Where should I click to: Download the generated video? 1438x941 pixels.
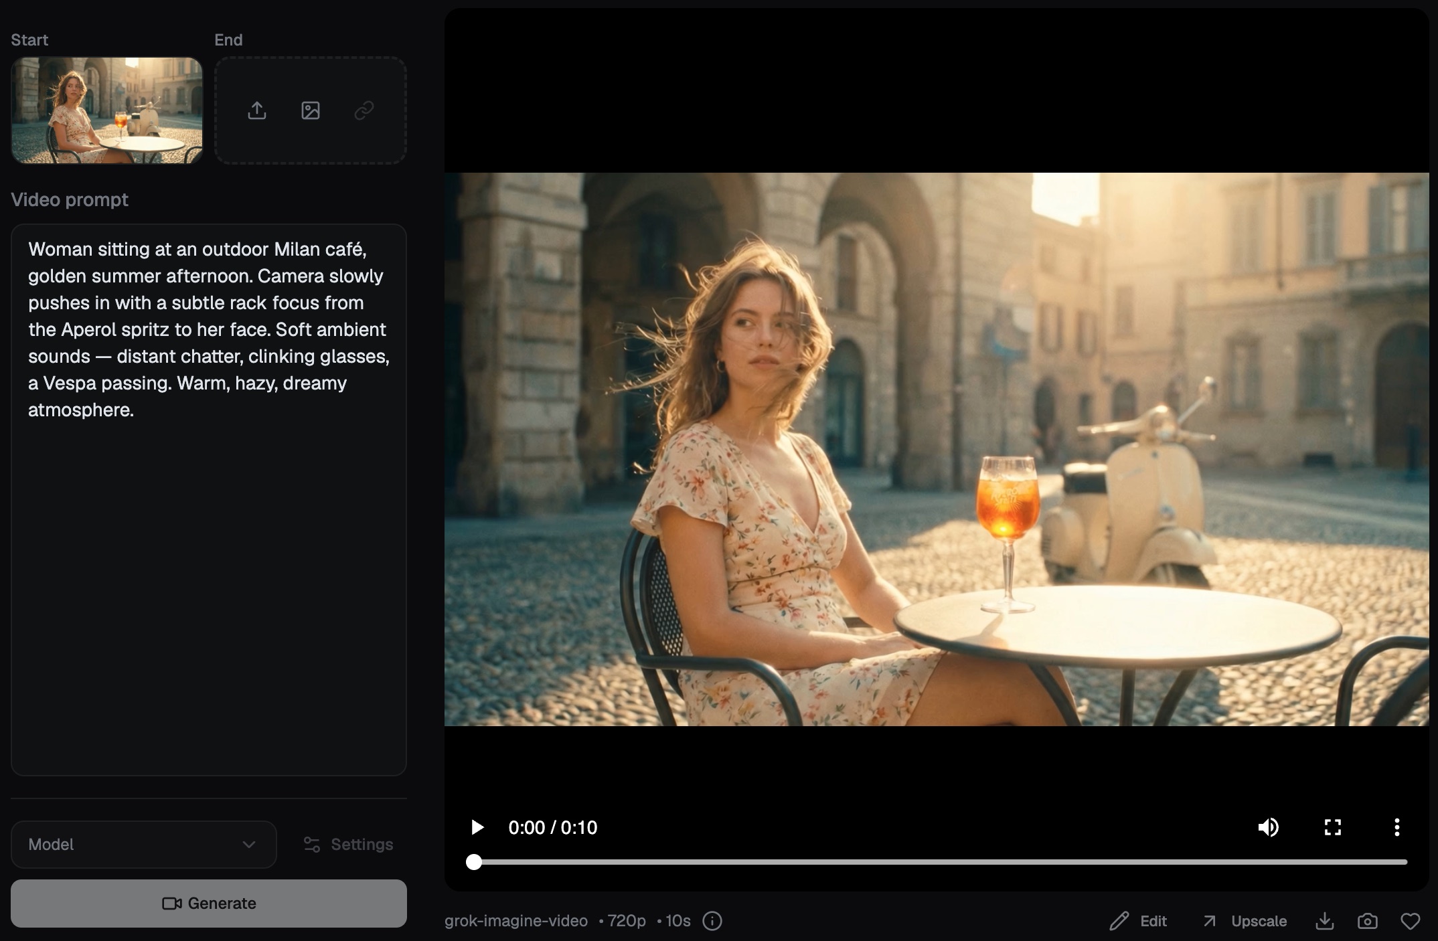(1324, 921)
